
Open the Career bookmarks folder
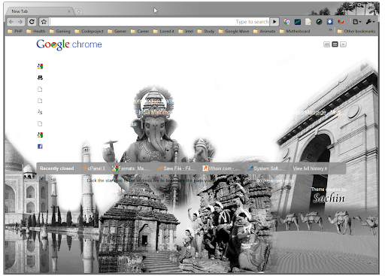click(140, 32)
